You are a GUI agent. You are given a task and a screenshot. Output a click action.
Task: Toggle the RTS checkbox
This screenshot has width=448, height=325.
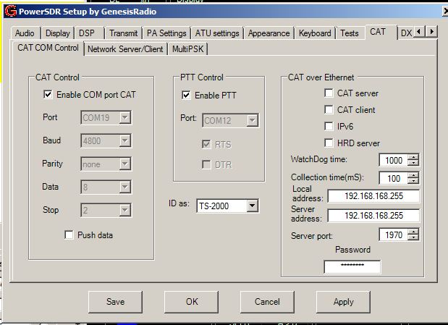206,144
